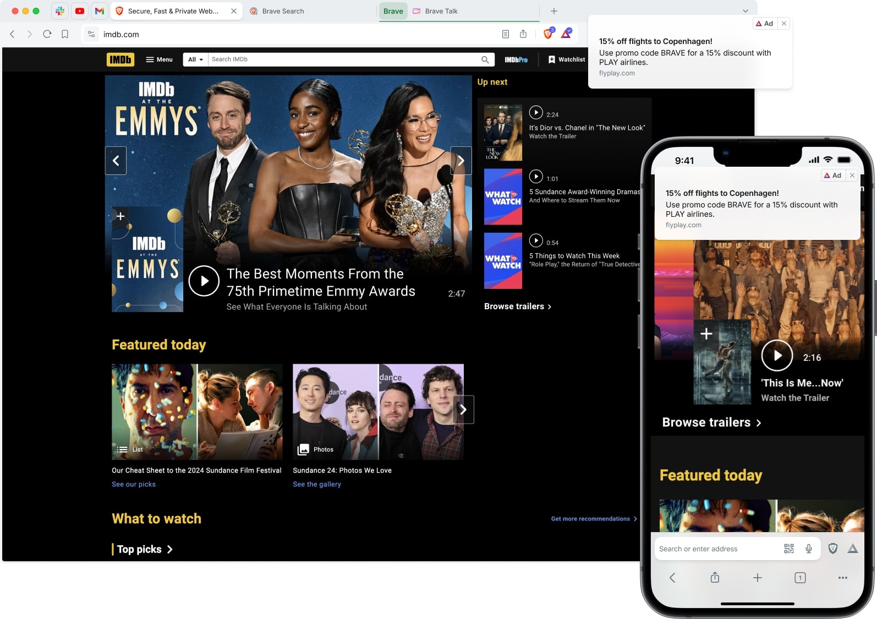Close the ad notification on the phone
The image size is (877, 619).
[852, 175]
